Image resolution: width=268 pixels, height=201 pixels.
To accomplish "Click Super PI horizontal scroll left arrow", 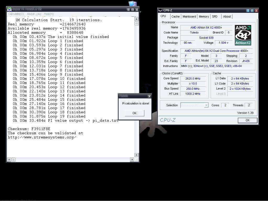I will [9, 160].
